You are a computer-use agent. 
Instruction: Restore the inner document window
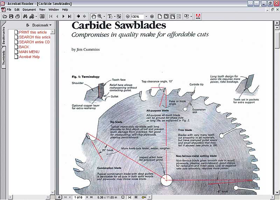(272, 10)
